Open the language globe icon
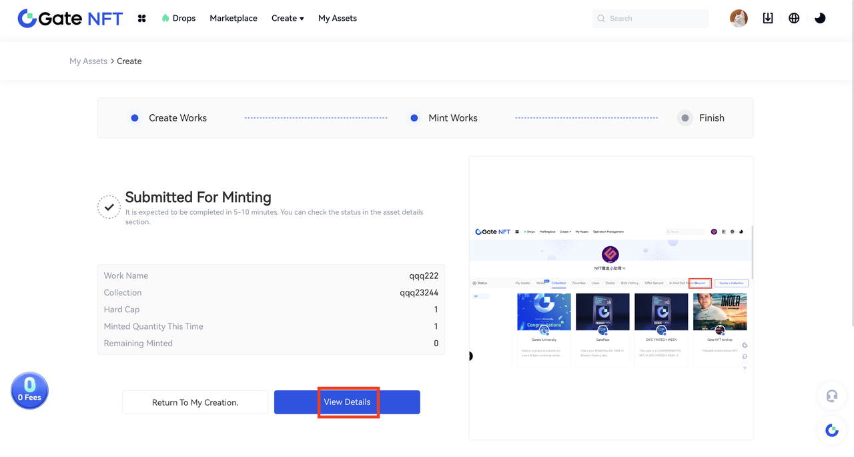The width and height of the screenshot is (854, 457). pos(794,19)
